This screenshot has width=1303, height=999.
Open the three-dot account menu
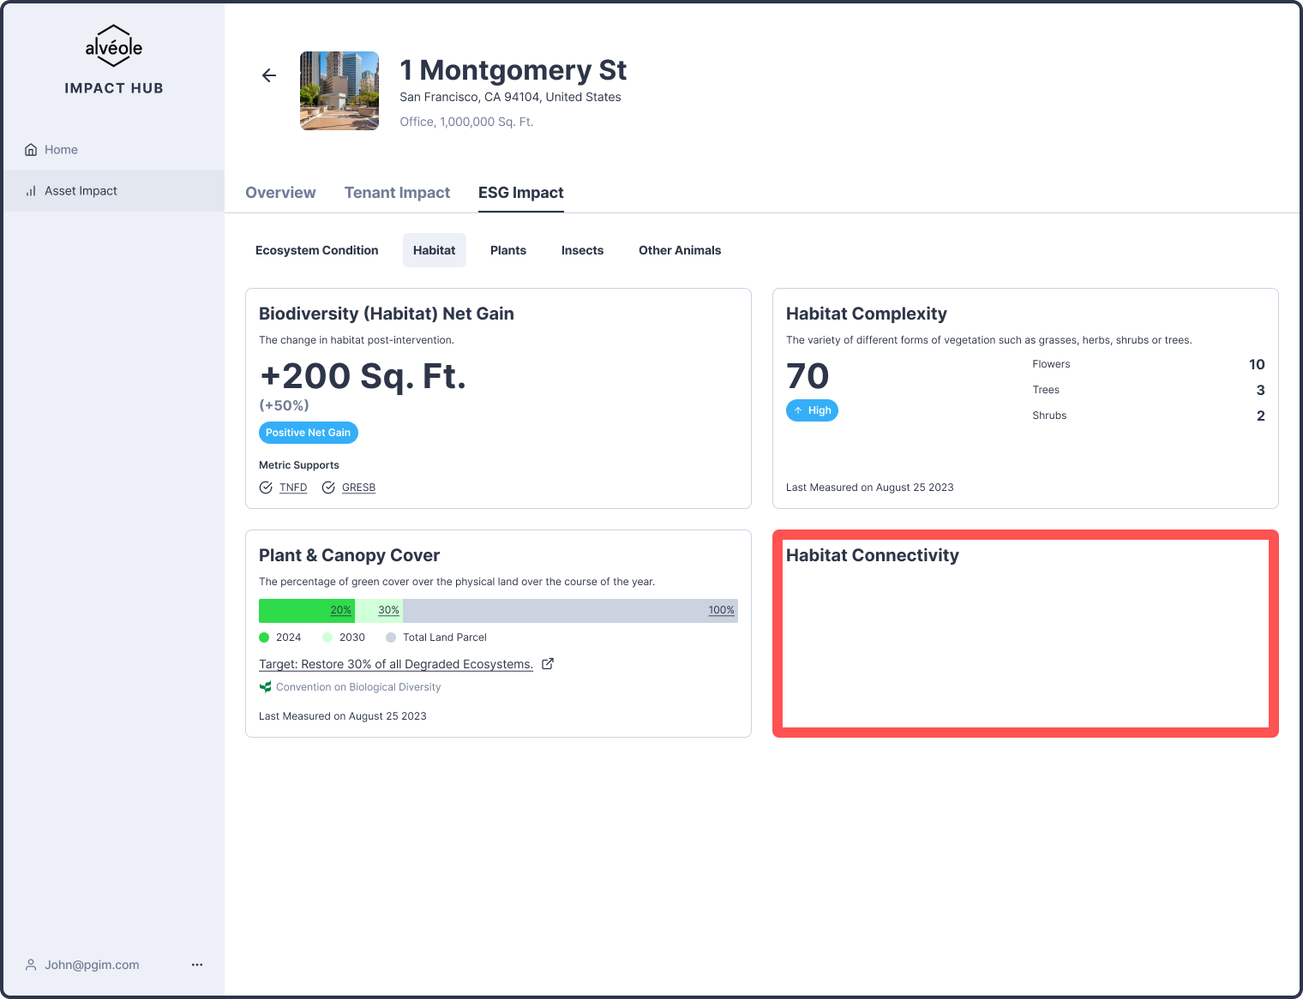(197, 965)
